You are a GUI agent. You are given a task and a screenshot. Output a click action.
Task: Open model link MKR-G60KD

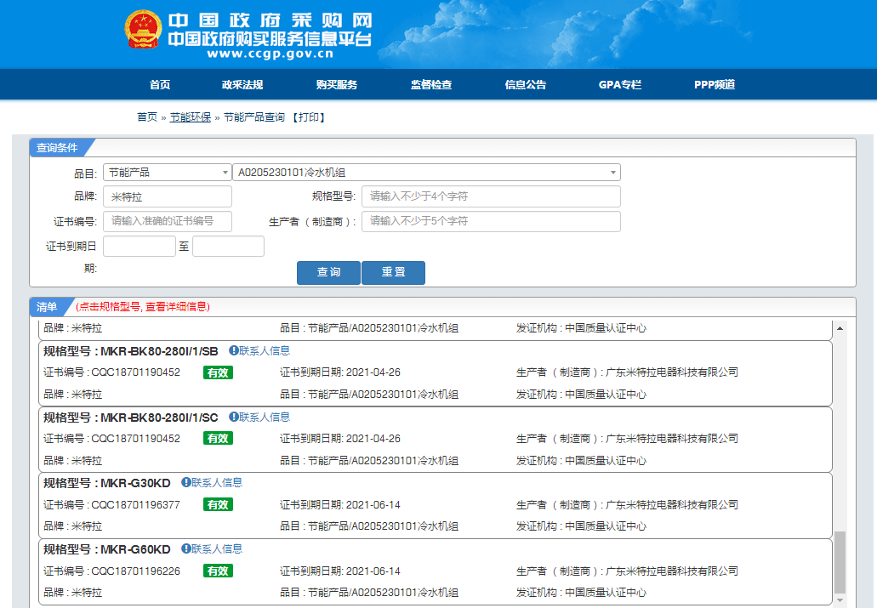click(135, 549)
